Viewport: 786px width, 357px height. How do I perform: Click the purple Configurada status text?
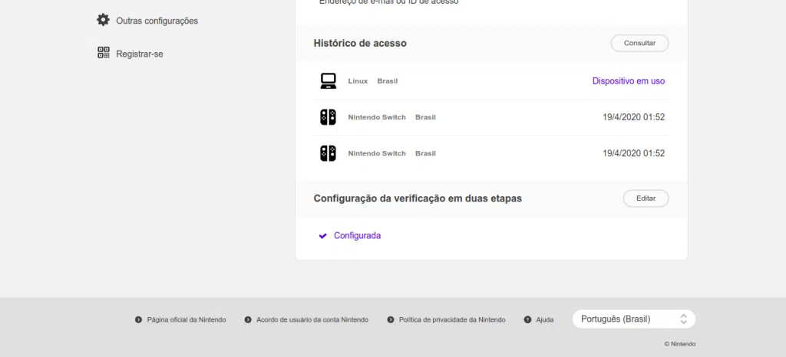click(358, 235)
